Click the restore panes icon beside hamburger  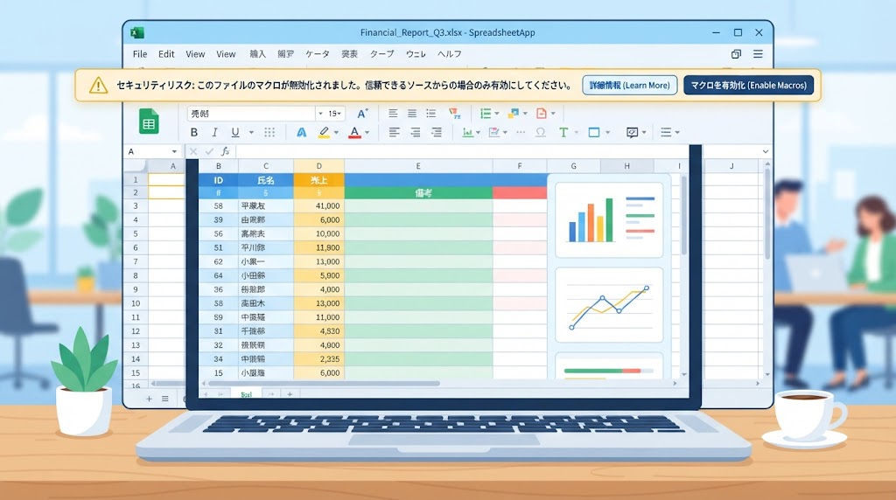736,53
